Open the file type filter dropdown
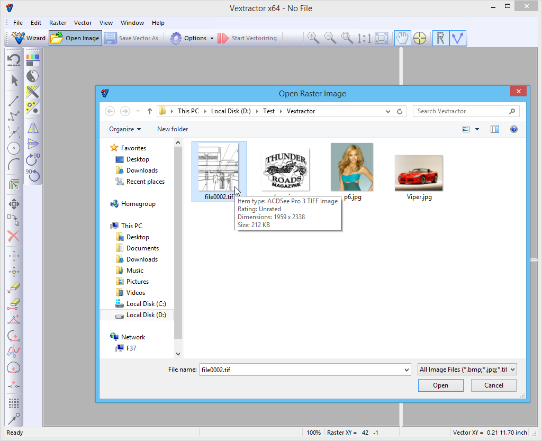The width and height of the screenshot is (542, 441). (x=467, y=370)
